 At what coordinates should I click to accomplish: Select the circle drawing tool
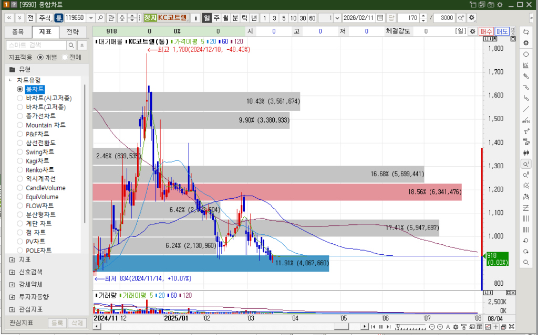pos(525,54)
